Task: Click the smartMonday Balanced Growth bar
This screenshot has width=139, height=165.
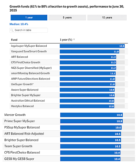Action: tap(88, 73)
